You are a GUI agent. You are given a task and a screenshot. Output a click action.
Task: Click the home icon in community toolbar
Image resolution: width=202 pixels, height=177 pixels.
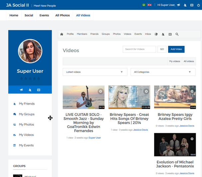[x=62, y=34]
